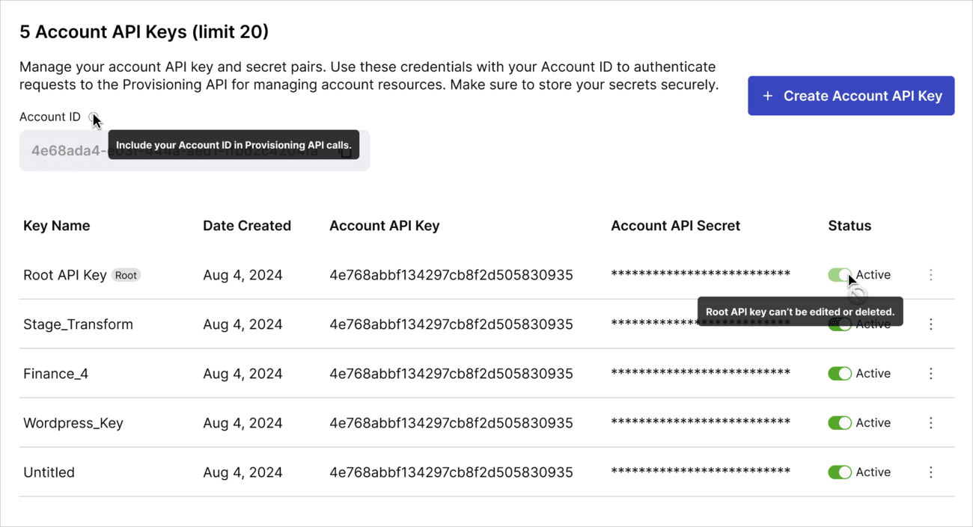Image resolution: width=973 pixels, height=527 pixels.
Task: Click the API key value in Root row
Action: (x=451, y=275)
